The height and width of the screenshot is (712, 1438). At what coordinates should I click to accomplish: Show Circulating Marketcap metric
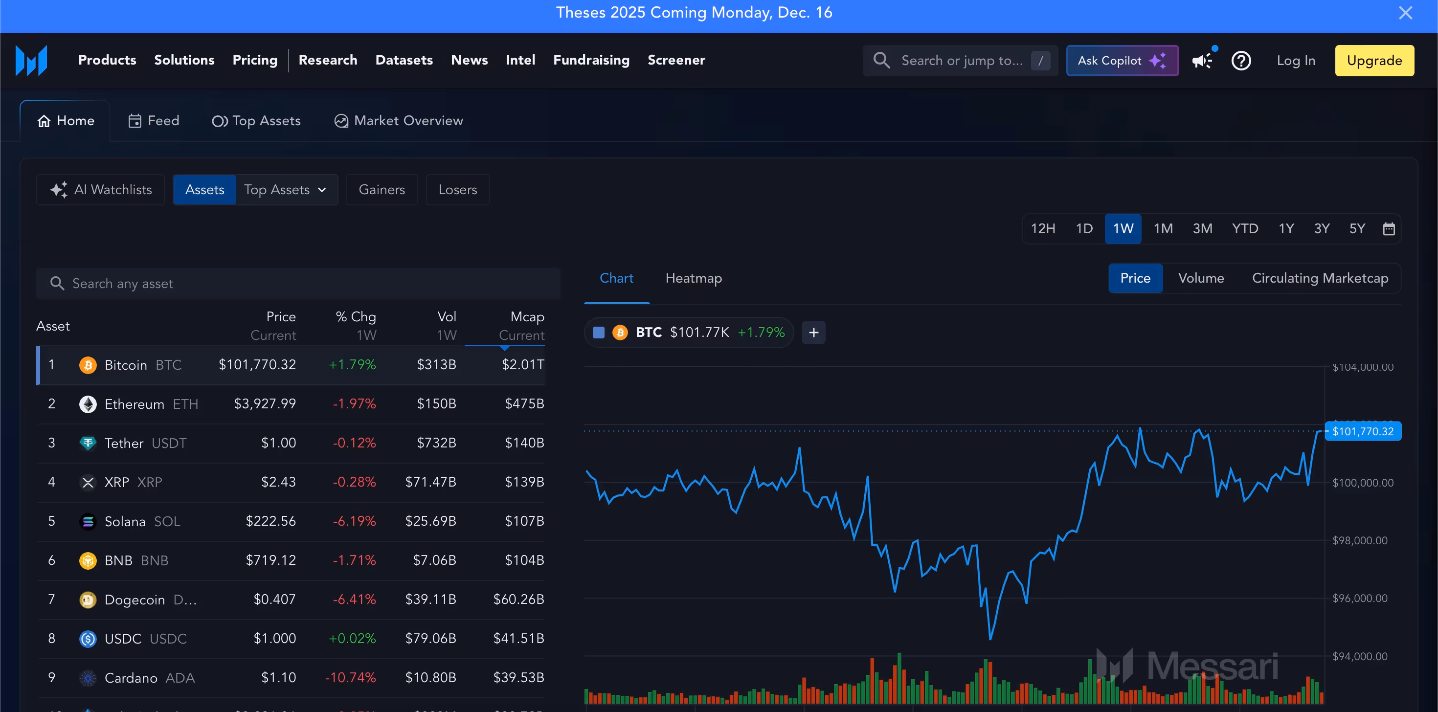coord(1320,278)
